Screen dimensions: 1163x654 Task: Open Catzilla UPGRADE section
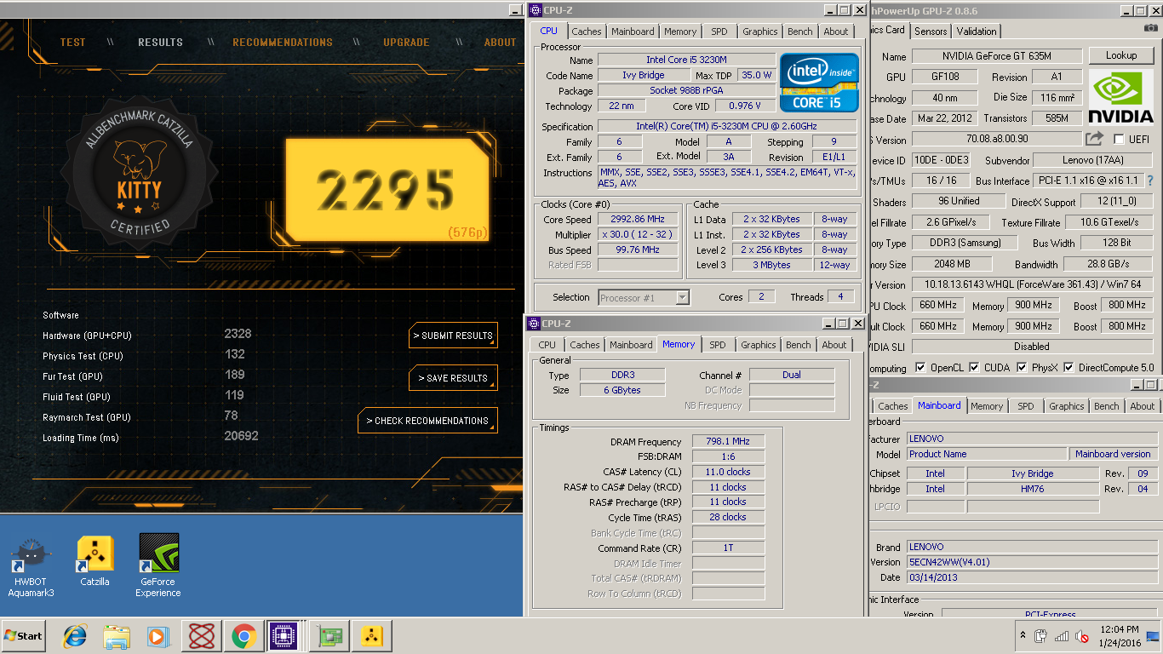[406, 43]
